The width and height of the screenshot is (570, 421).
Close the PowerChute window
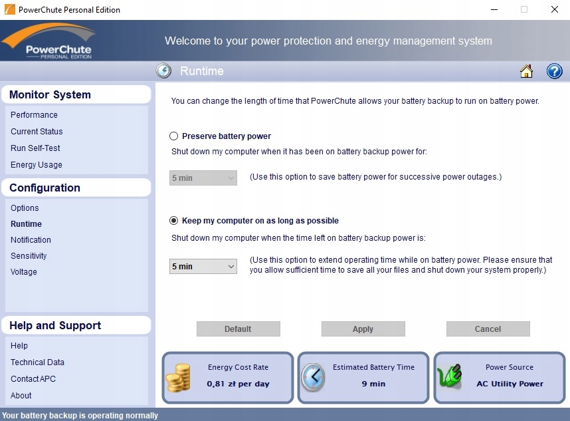[554, 9]
